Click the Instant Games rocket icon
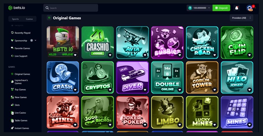This screenshot has height=136, width=263. coord(12,128)
